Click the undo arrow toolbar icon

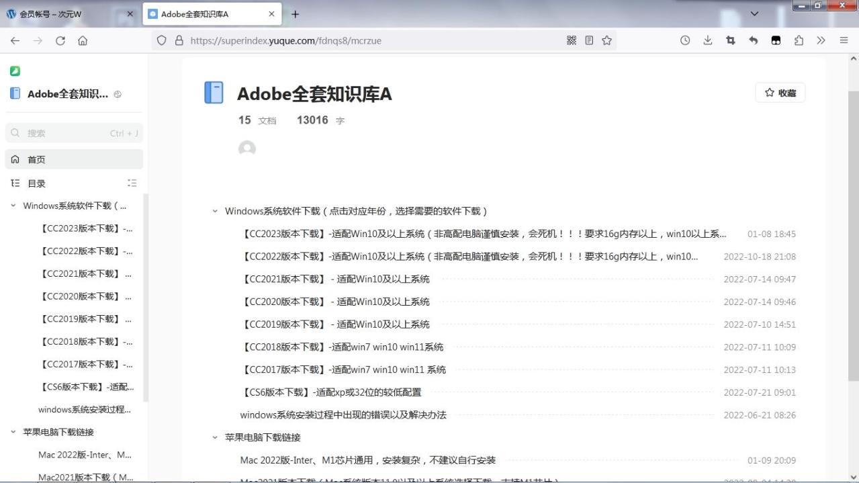point(754,40)
